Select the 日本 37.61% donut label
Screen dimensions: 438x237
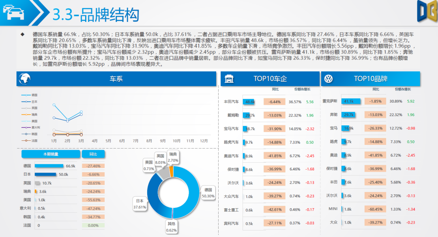(x=140, y=204)
